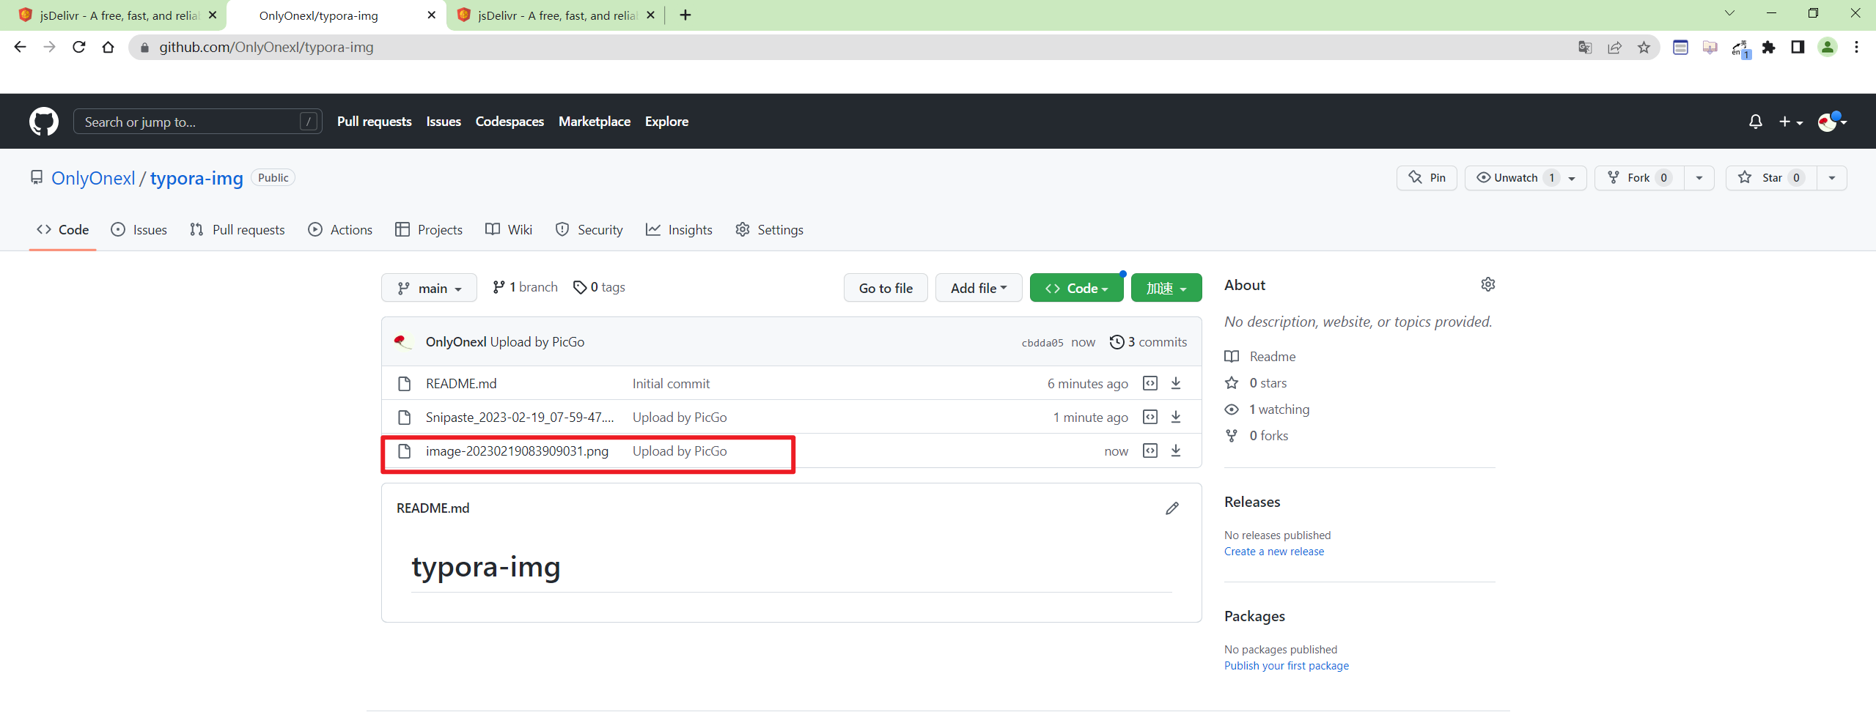The image size is (1876, 712).
Task: Open the Wiki tab
Action: pyautogui.click(x=509, y=230)
